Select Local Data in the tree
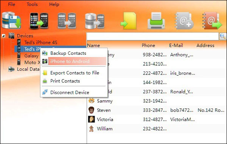 point(28,69)
